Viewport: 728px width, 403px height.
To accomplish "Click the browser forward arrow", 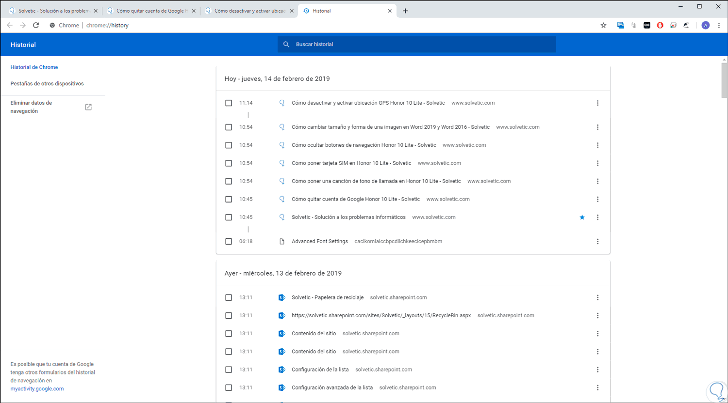I will coord(23,25).
